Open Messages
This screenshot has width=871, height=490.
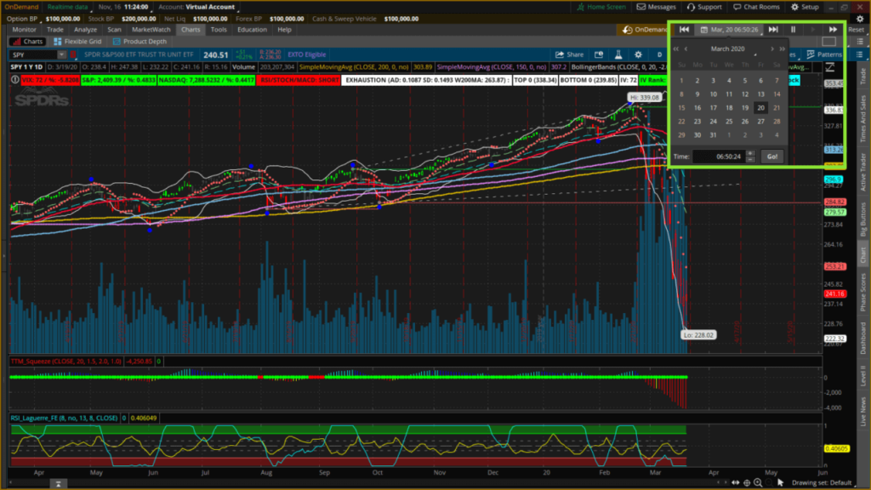click(x=656, y=7)
